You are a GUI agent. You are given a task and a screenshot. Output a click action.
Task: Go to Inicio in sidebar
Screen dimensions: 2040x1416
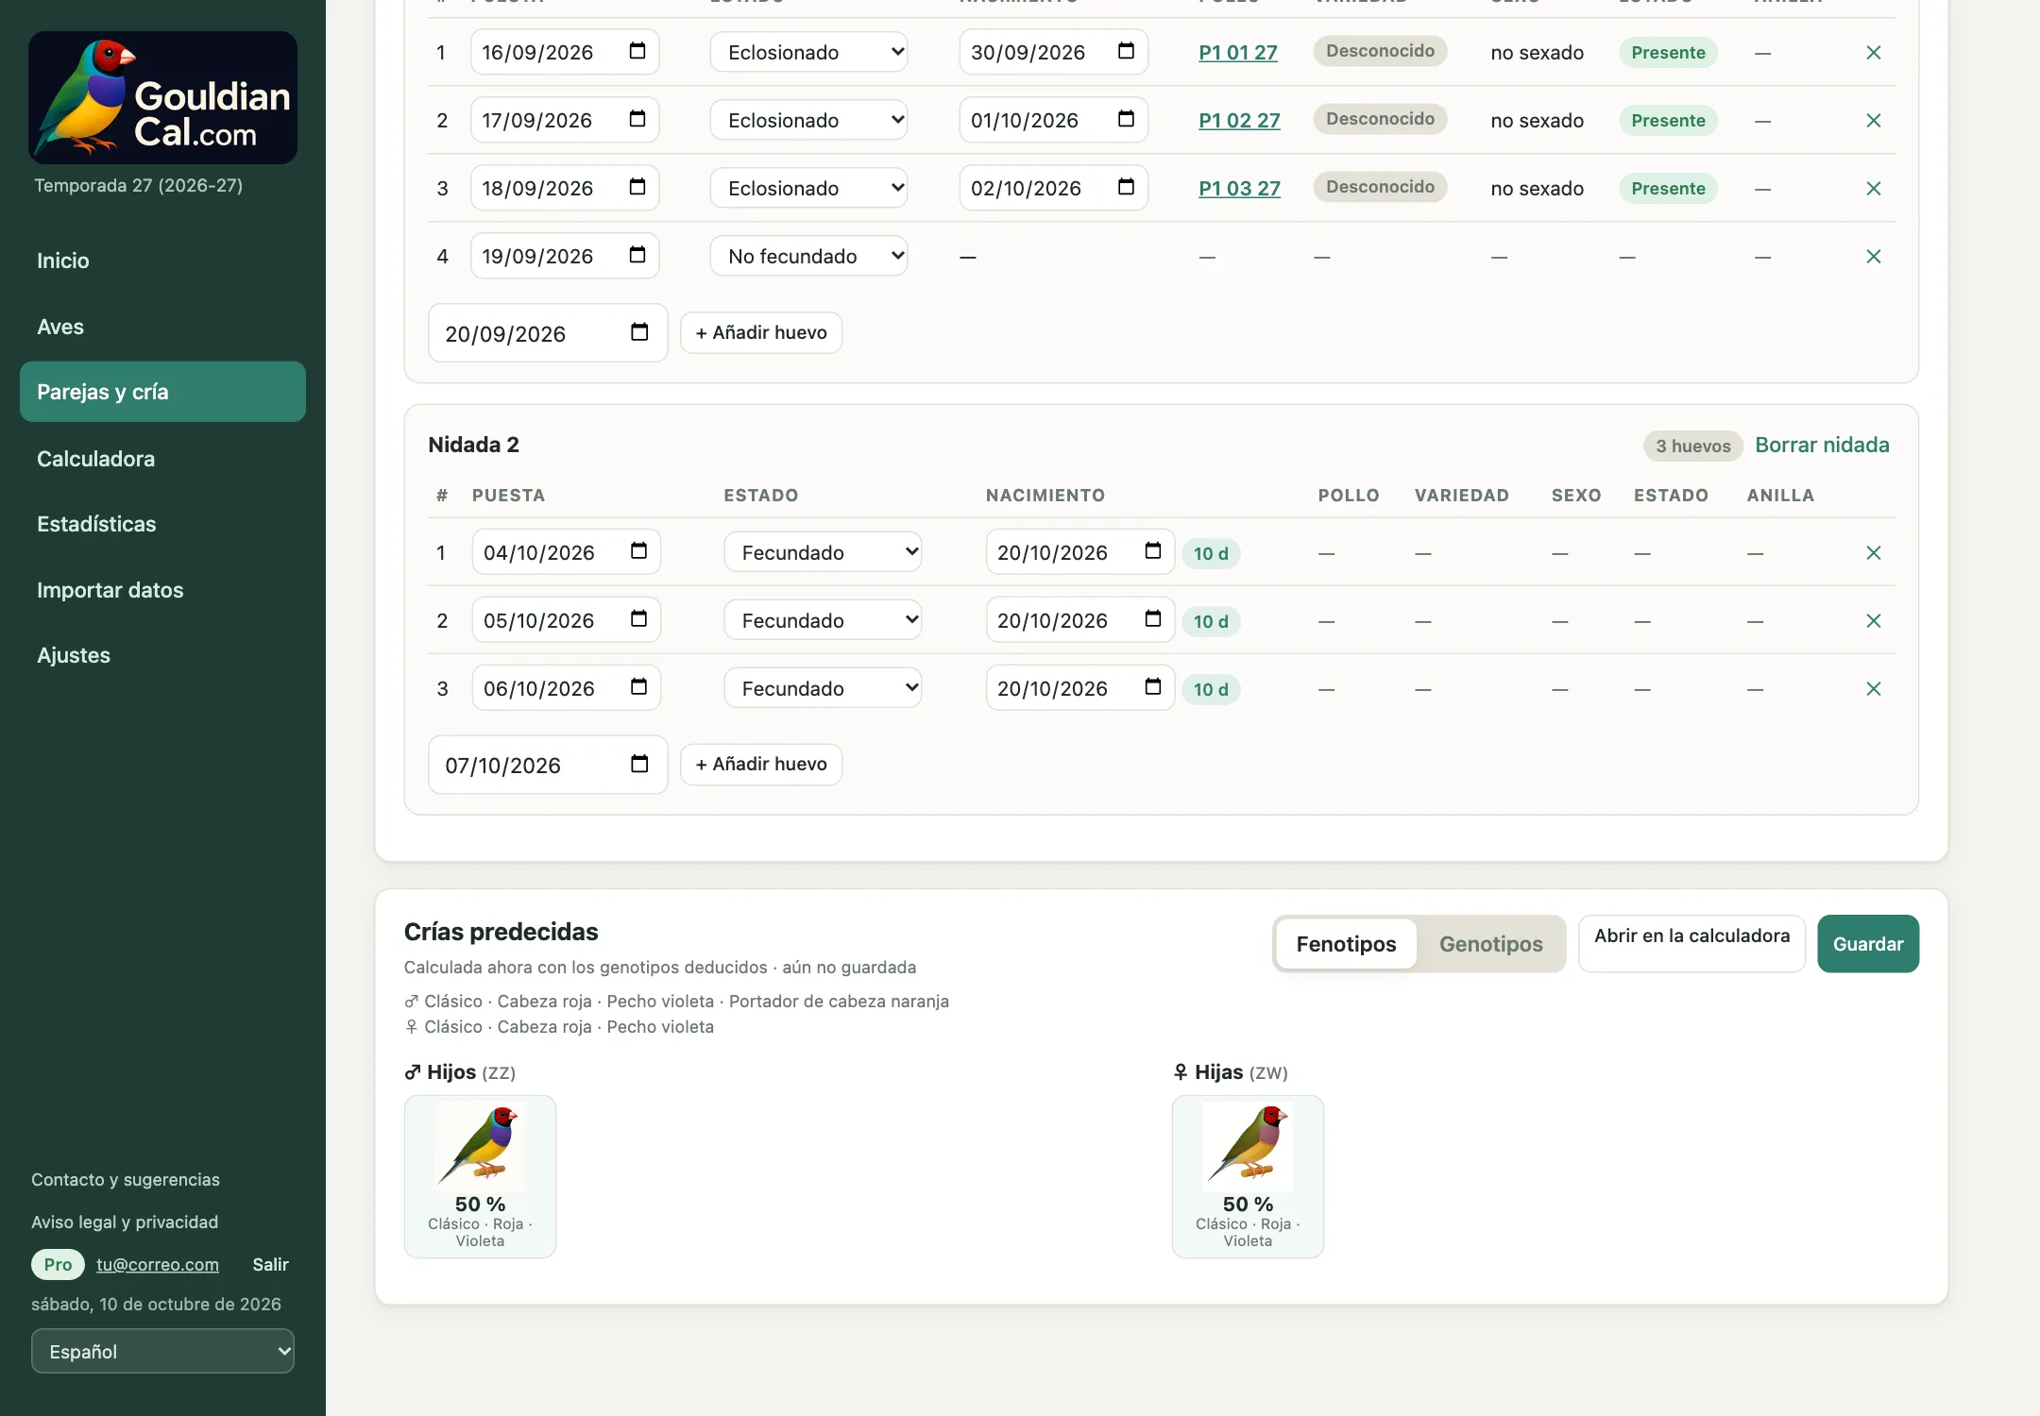162,261
